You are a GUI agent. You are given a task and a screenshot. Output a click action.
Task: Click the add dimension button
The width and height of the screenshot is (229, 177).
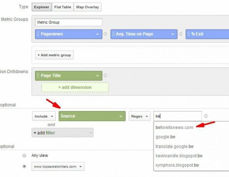tap(75, 87)
